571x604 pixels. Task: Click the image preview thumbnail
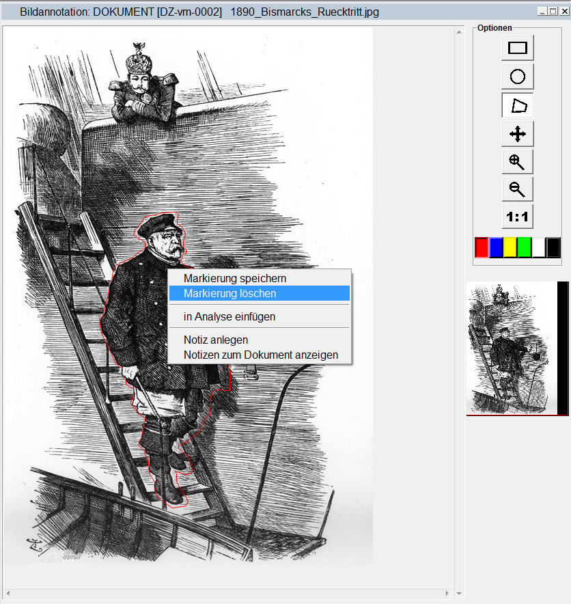[x=512, y=348]
